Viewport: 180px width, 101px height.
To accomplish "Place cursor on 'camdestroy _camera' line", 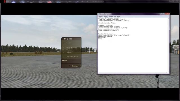I will click(x=105, y=36).
